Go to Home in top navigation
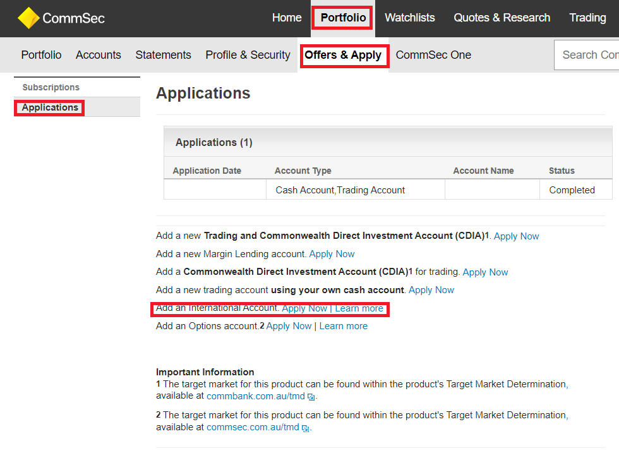Viewport: 619px width, 453px height. [287, 18]
